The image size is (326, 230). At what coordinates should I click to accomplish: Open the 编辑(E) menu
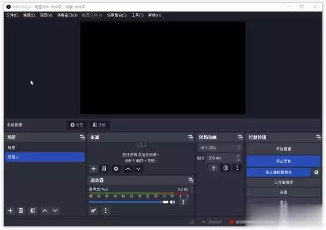(29, 15)
